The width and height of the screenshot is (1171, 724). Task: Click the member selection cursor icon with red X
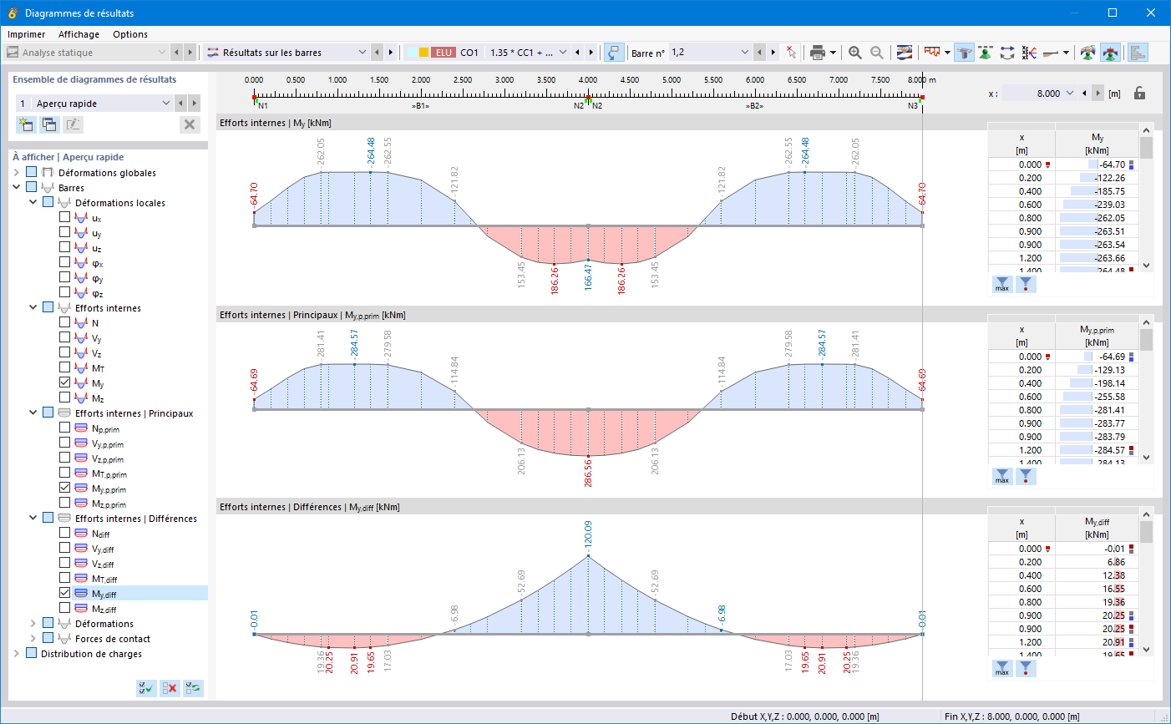pyautogui.click(x=791, y=53)
